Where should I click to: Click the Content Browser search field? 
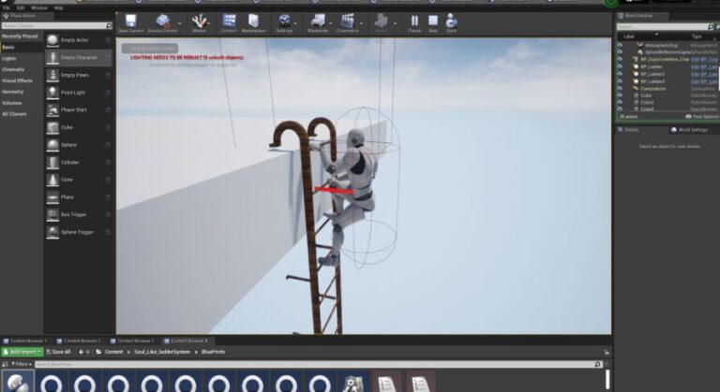pos(318,364)
